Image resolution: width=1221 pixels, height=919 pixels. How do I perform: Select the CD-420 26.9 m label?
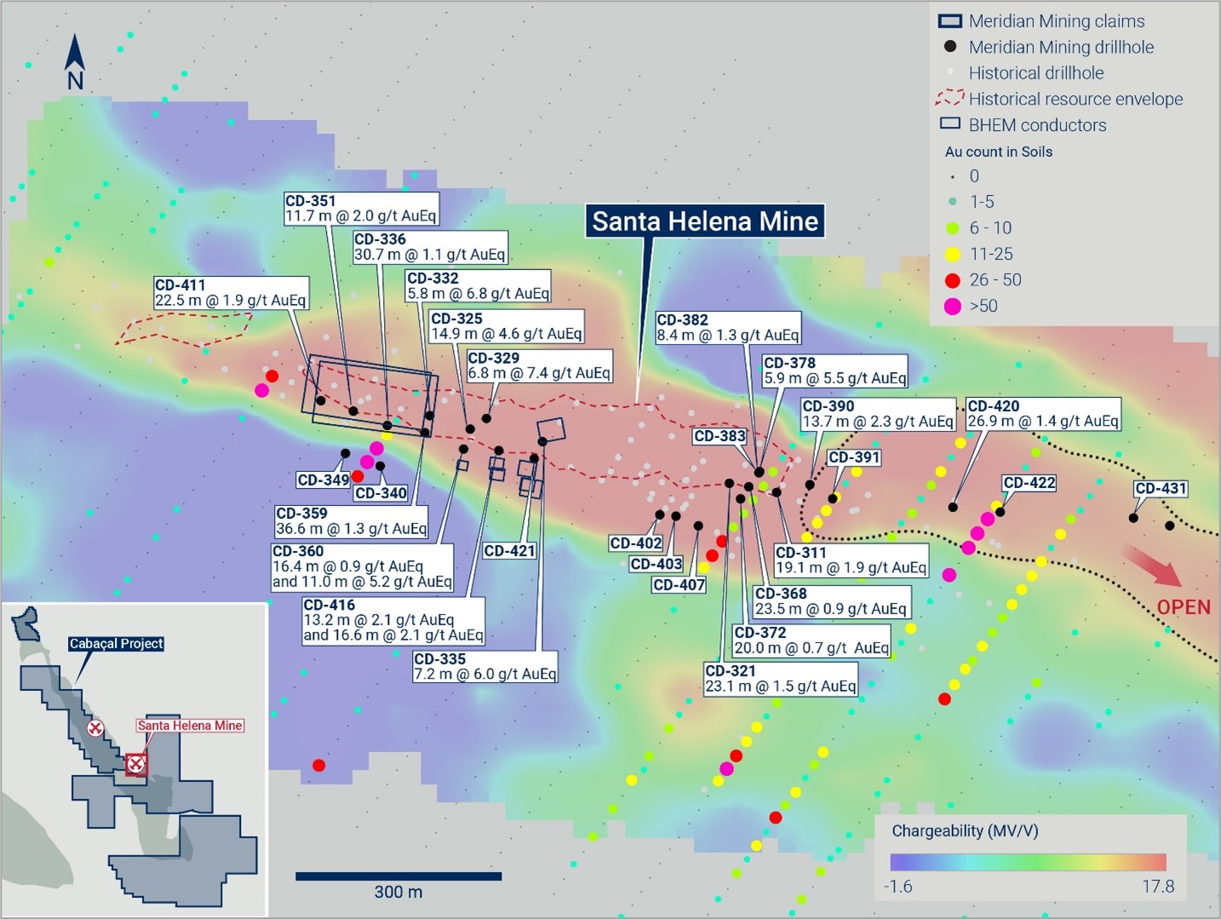[1043, 414]
